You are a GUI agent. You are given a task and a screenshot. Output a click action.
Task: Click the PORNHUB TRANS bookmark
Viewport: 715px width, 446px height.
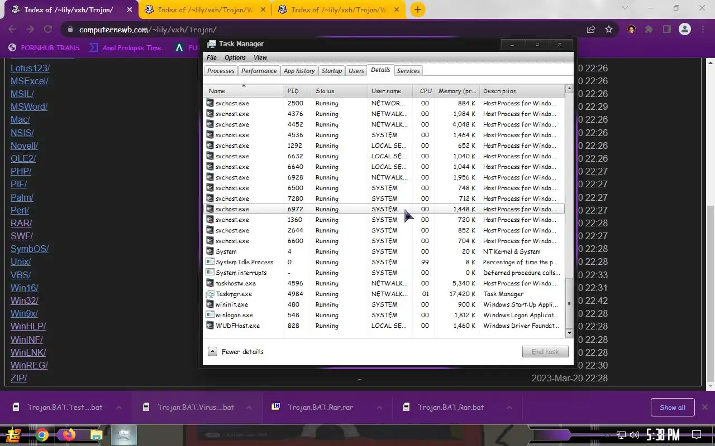[x=44, y=48]
